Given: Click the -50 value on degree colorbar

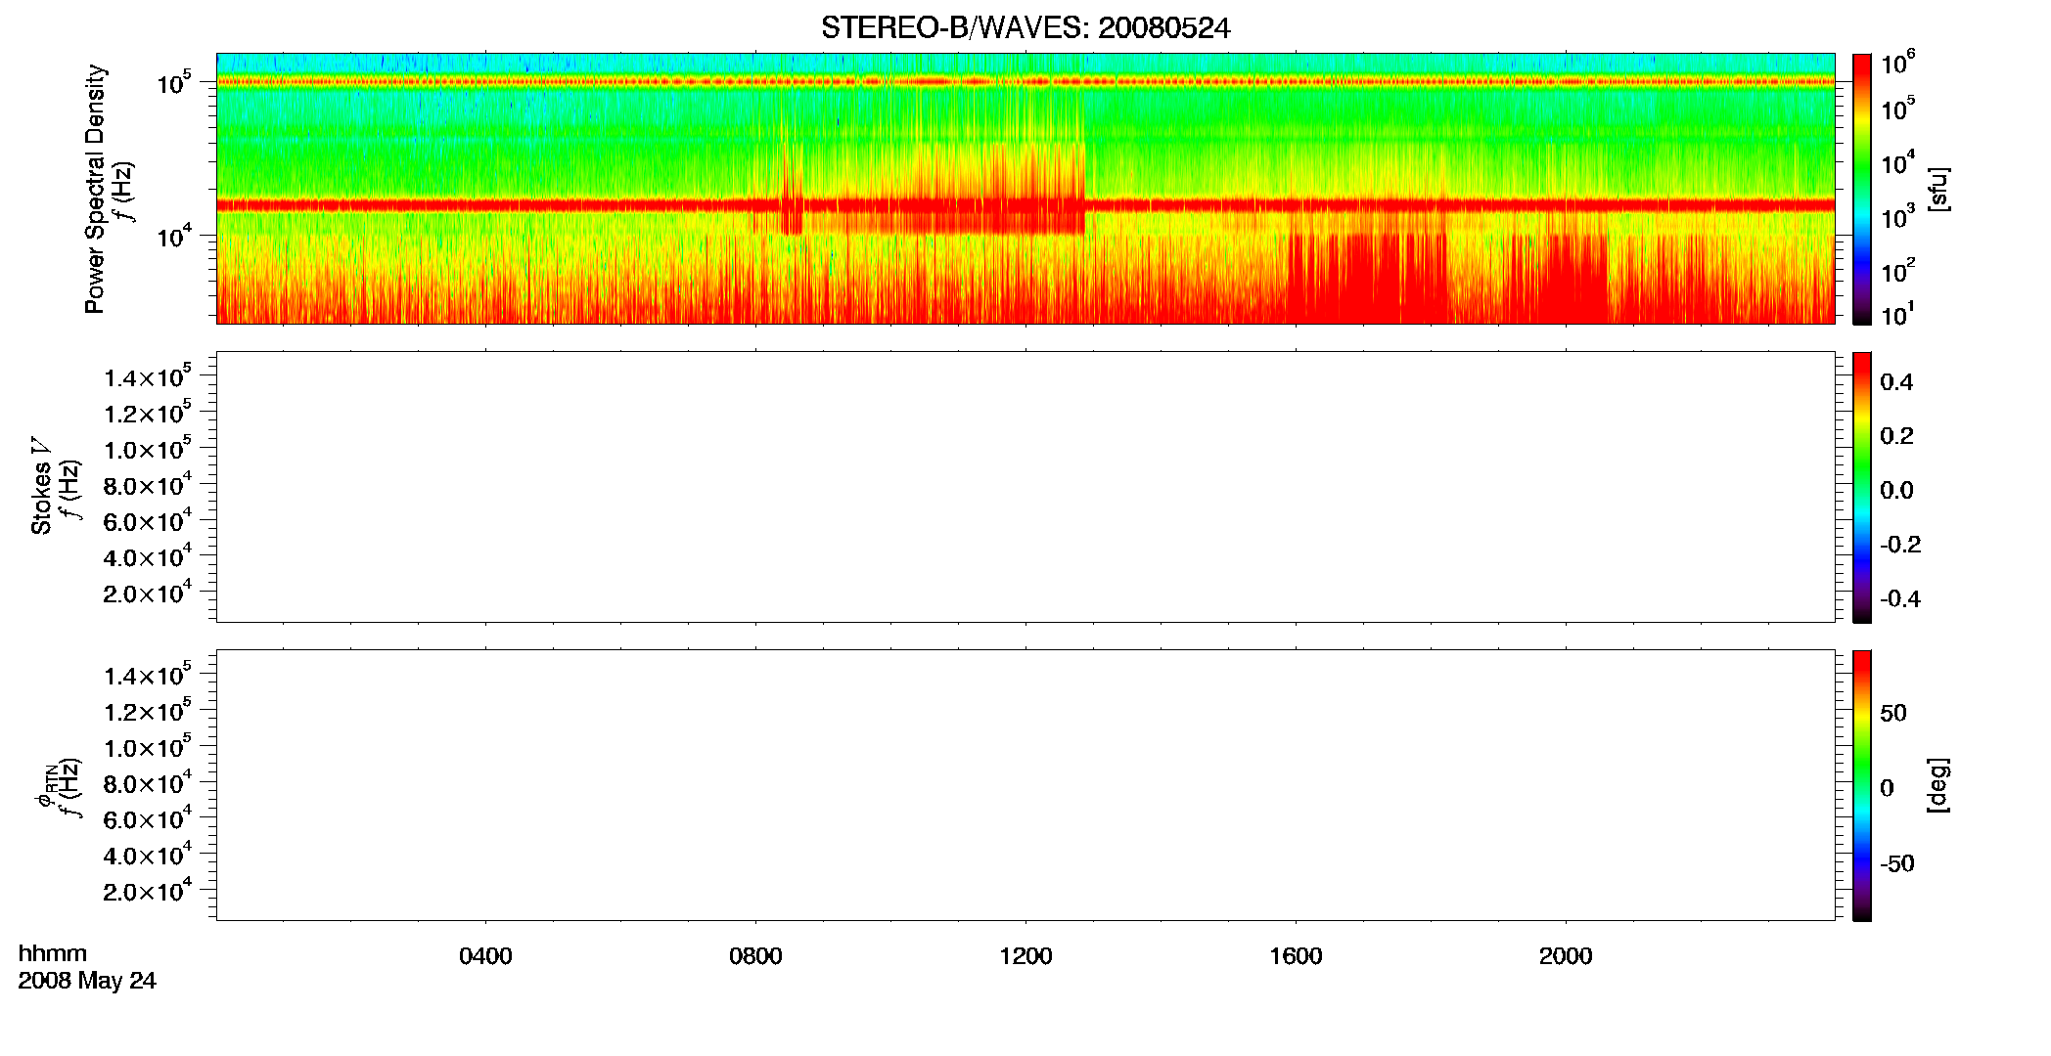Looking at the screenshot, I should pyautogui.click(x=1897, y=864).
